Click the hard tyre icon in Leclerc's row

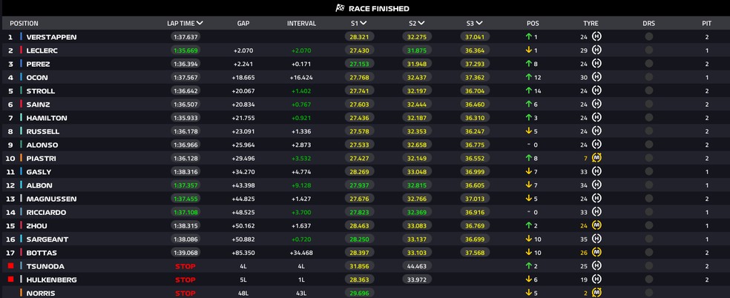pyautogui.click(x=596, y=50)
